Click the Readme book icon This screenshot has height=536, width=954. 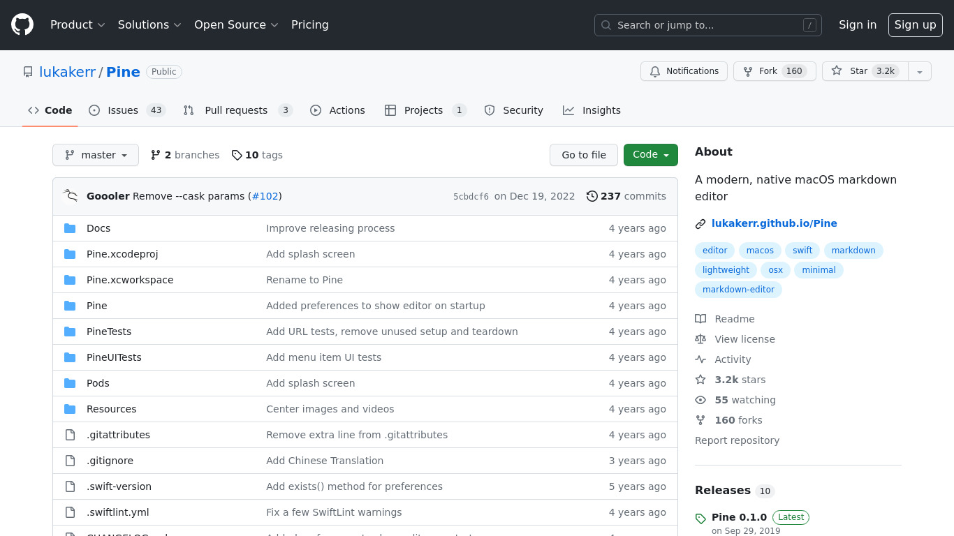[700, 319]
